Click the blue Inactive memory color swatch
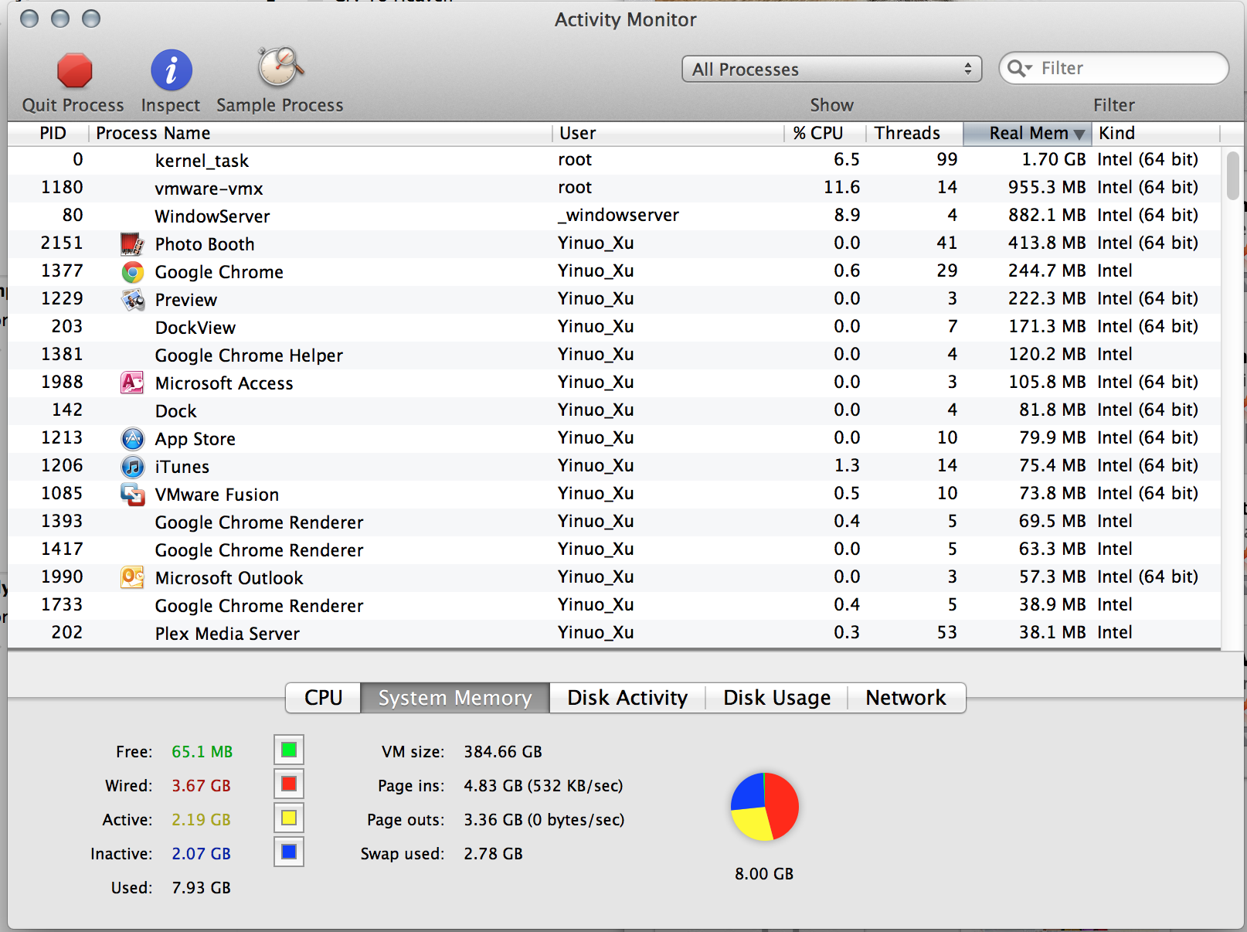The height and width of the screenshot is (932, 1247). click(x=289, y=852)
